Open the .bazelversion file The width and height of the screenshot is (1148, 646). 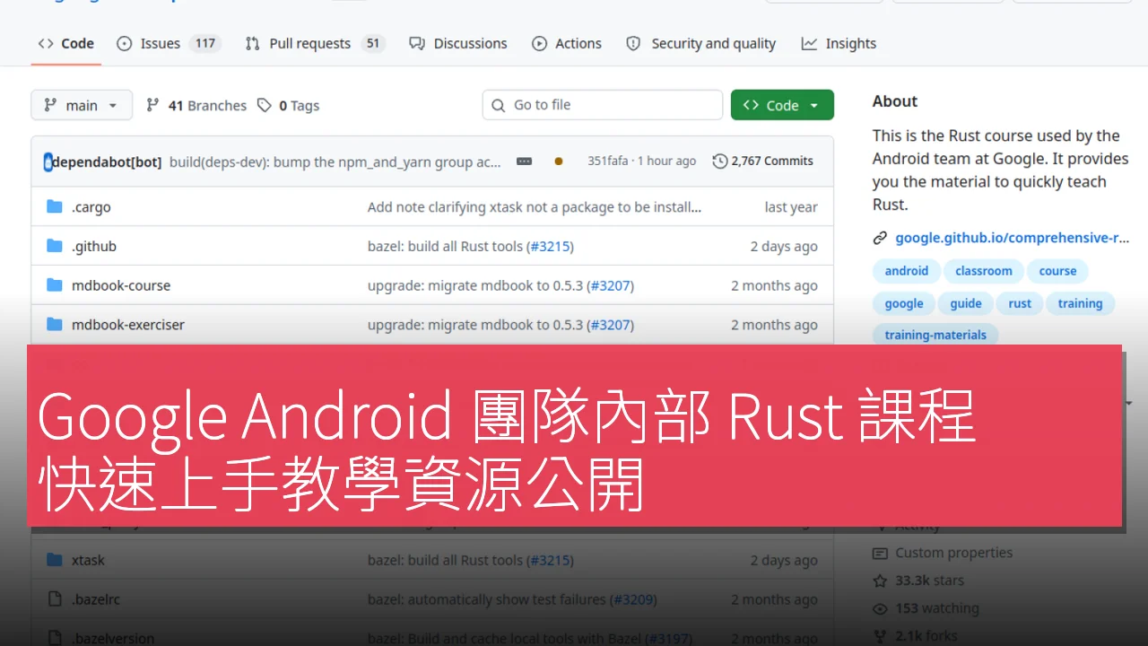(113, 638)
